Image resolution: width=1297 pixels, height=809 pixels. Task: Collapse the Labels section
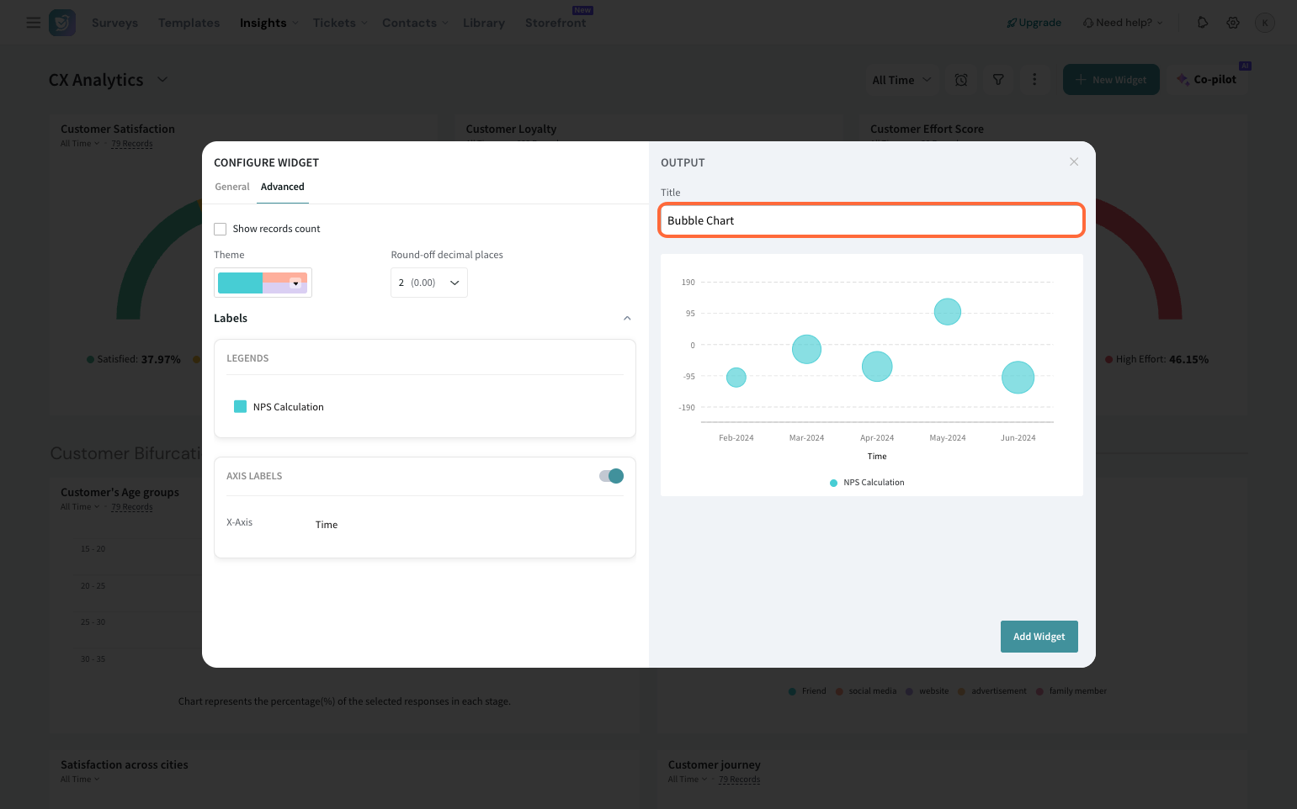pyautogui.click(x=627, y=319)
